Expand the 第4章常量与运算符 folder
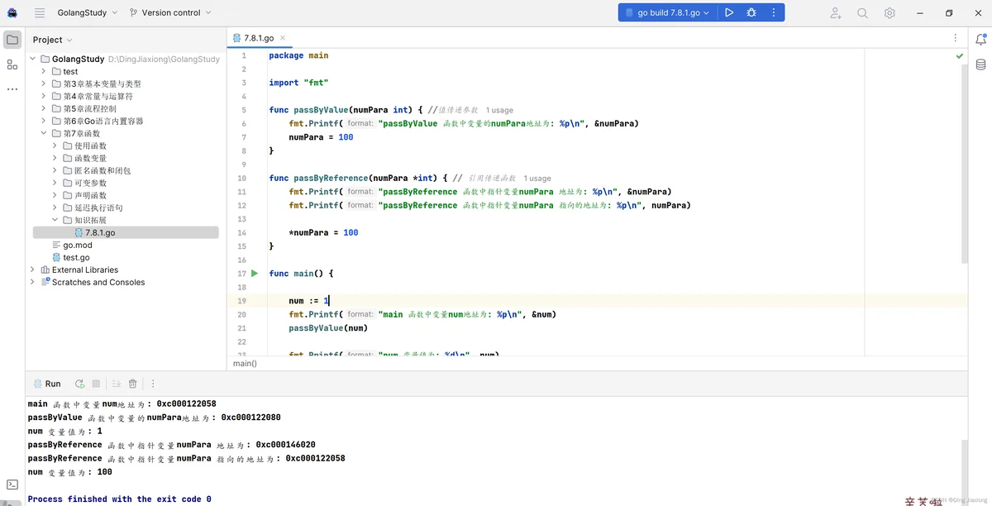The image size is (992, 506). click(x=45, y=96)
